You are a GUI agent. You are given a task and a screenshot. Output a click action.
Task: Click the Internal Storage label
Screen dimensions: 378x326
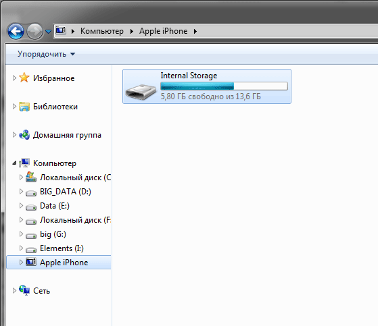189,76
